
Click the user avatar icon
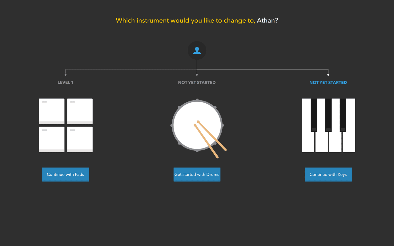(197, 50)
